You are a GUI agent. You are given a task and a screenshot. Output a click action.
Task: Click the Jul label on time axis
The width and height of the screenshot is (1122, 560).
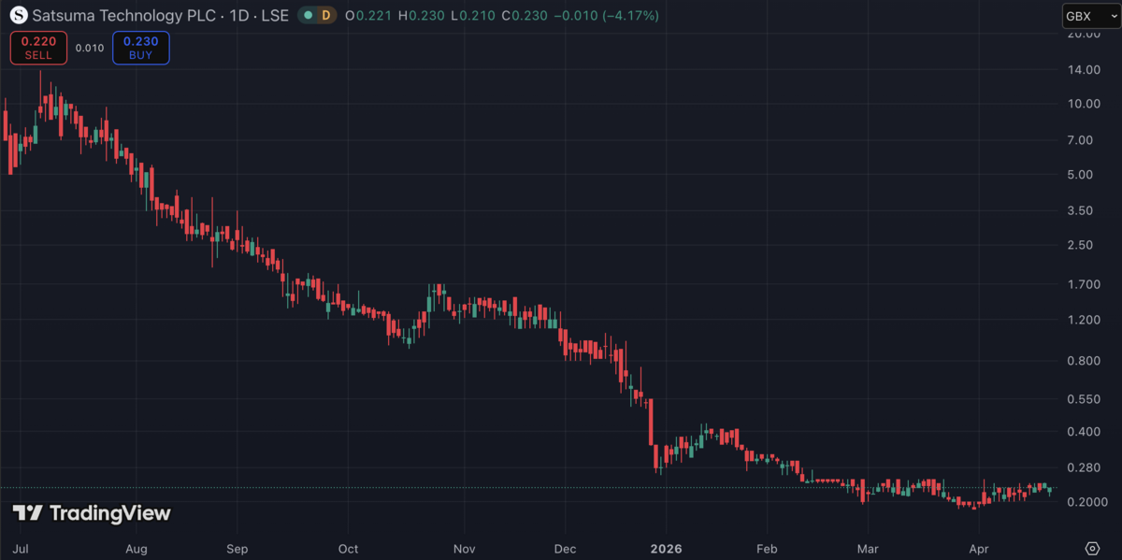(20, 549)
